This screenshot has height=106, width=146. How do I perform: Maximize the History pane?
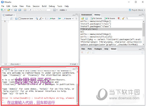pos(143,15)
